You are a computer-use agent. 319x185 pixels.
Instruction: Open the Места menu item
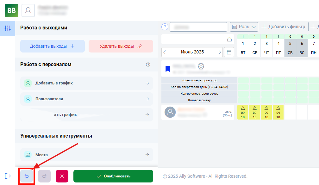coord(86,155)
